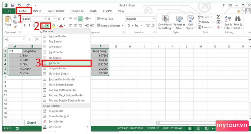Open Number Format General dropdown
Screen dimensions: 251x134
click(154, 19)
